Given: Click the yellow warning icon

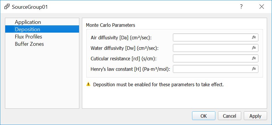Looking at the screenshot, I should (88, 84).
